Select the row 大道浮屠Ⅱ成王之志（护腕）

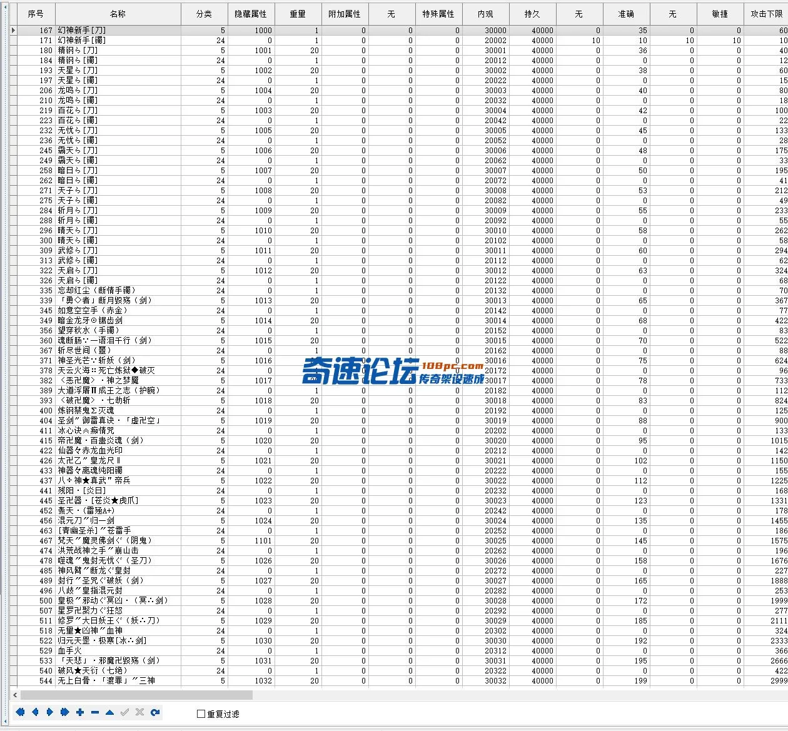(399, 390)
